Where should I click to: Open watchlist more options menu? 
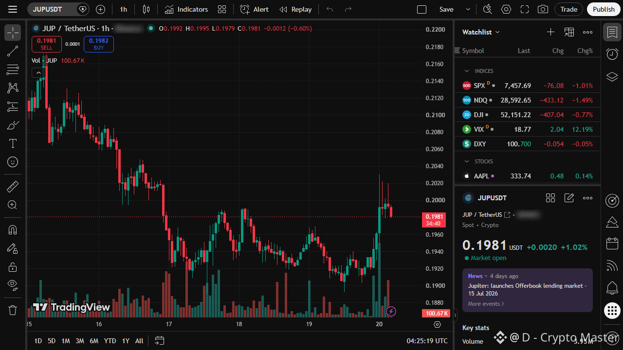[587, 32]
